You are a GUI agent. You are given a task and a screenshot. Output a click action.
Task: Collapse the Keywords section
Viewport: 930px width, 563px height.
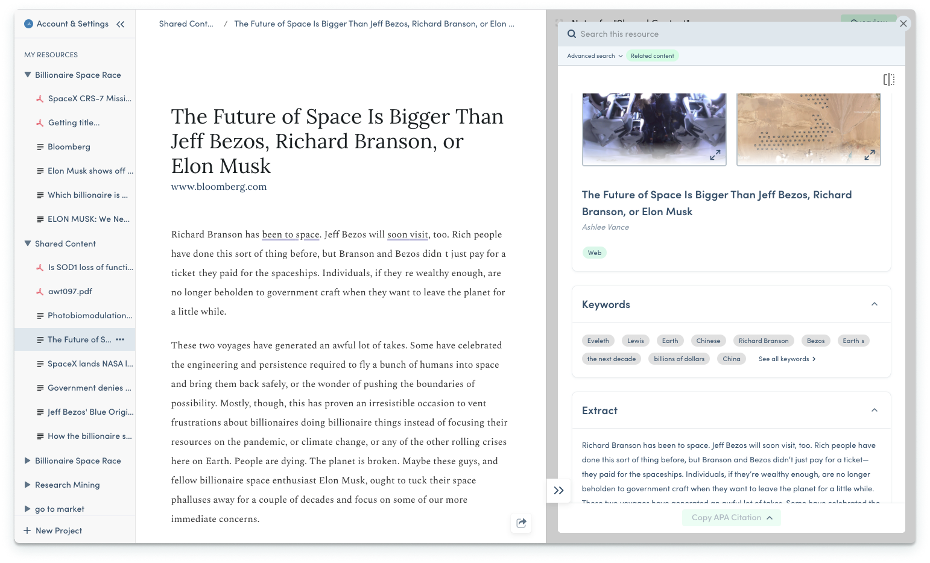pos(874,304)
